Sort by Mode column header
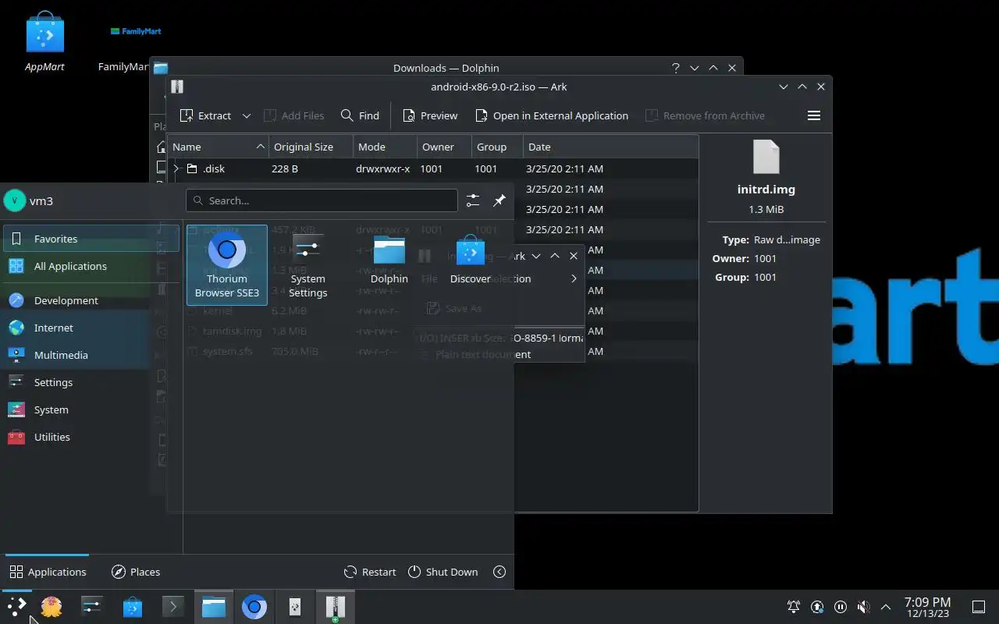Viewport: 999px width, 624px height. click(x=385, y=147)
